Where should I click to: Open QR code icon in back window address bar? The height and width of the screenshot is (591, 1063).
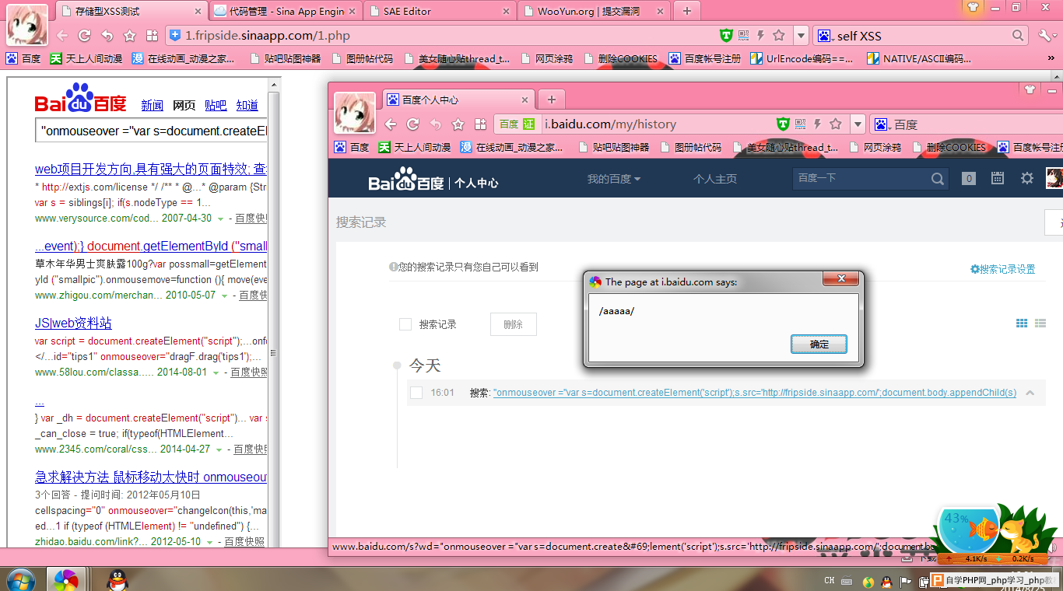pos(744,35)
